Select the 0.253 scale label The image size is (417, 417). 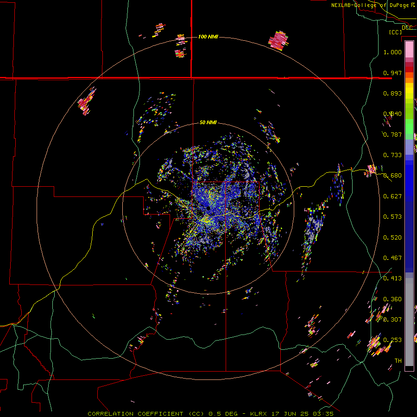pyautogui.click(x=392, y=340)
